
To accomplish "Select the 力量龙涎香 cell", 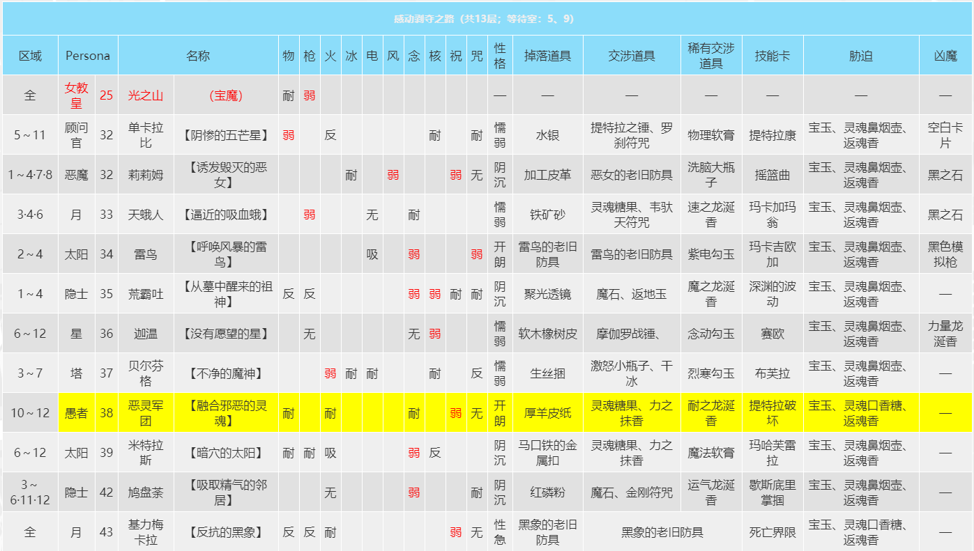I will coord(945,334).
